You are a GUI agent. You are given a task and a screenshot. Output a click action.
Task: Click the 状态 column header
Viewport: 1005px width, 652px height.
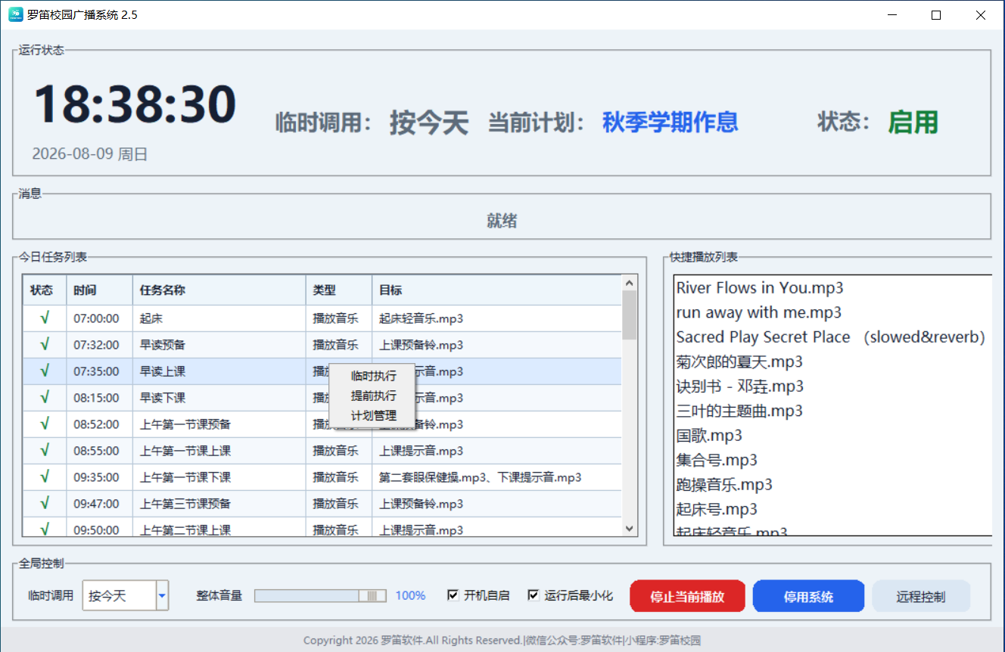tap(44, 290)
